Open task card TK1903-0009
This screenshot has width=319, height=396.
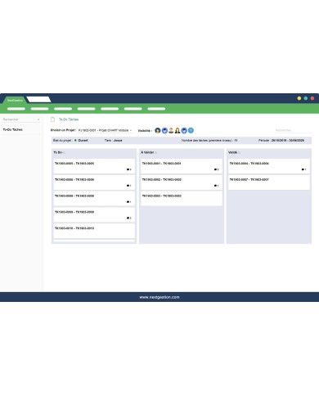click(94, 214)
